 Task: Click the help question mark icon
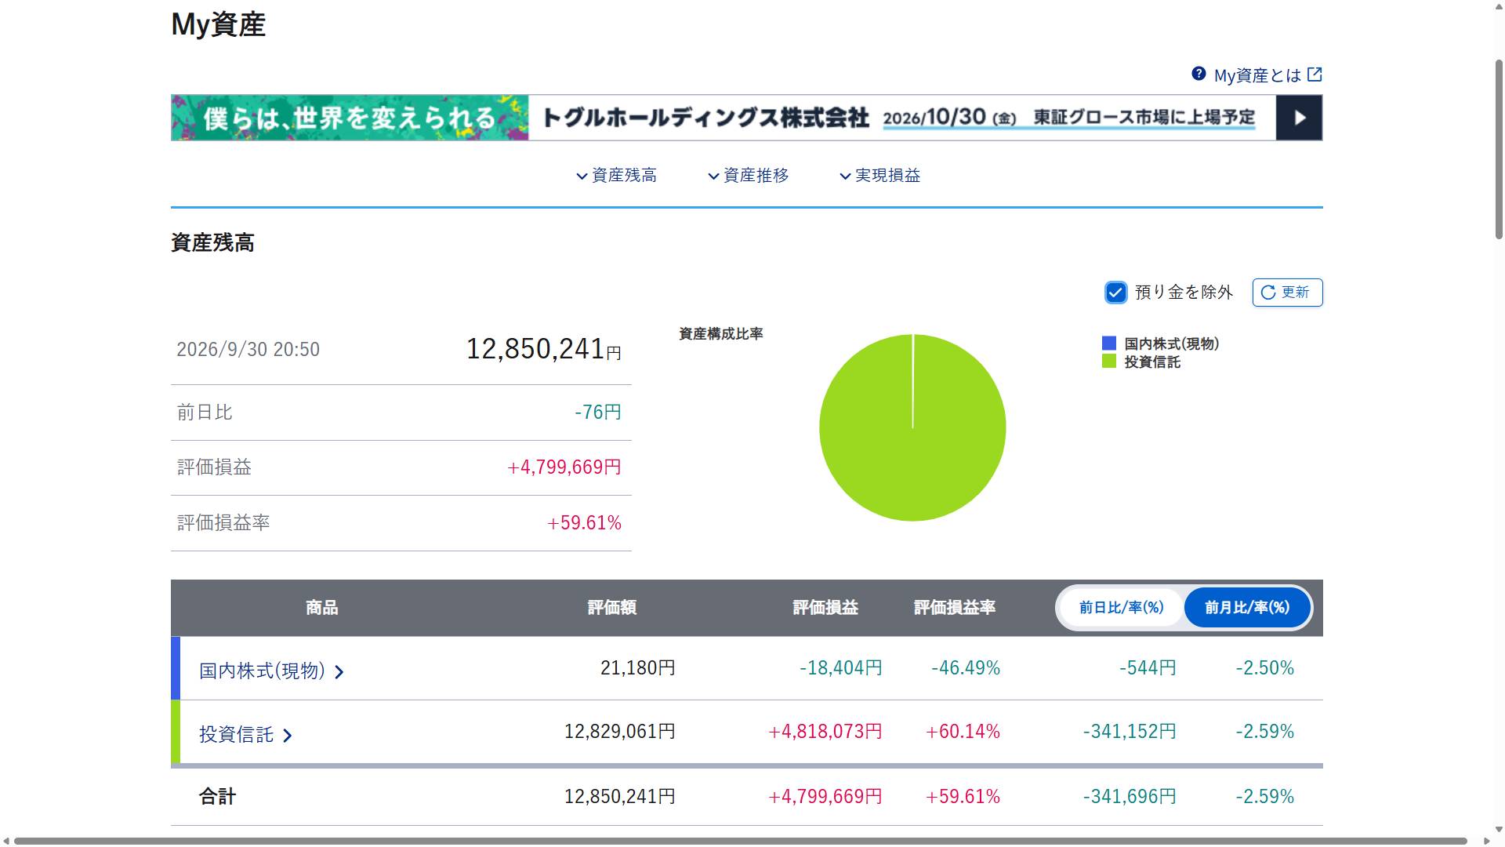(x=1199, y=74)
